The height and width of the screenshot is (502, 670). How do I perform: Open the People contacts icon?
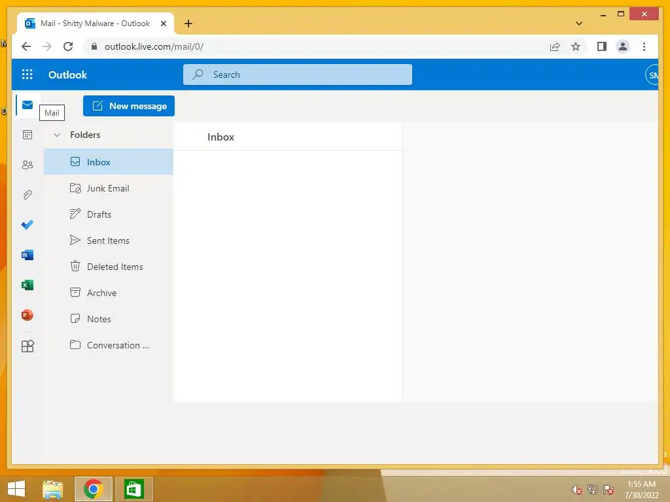(x=27, y=165)
